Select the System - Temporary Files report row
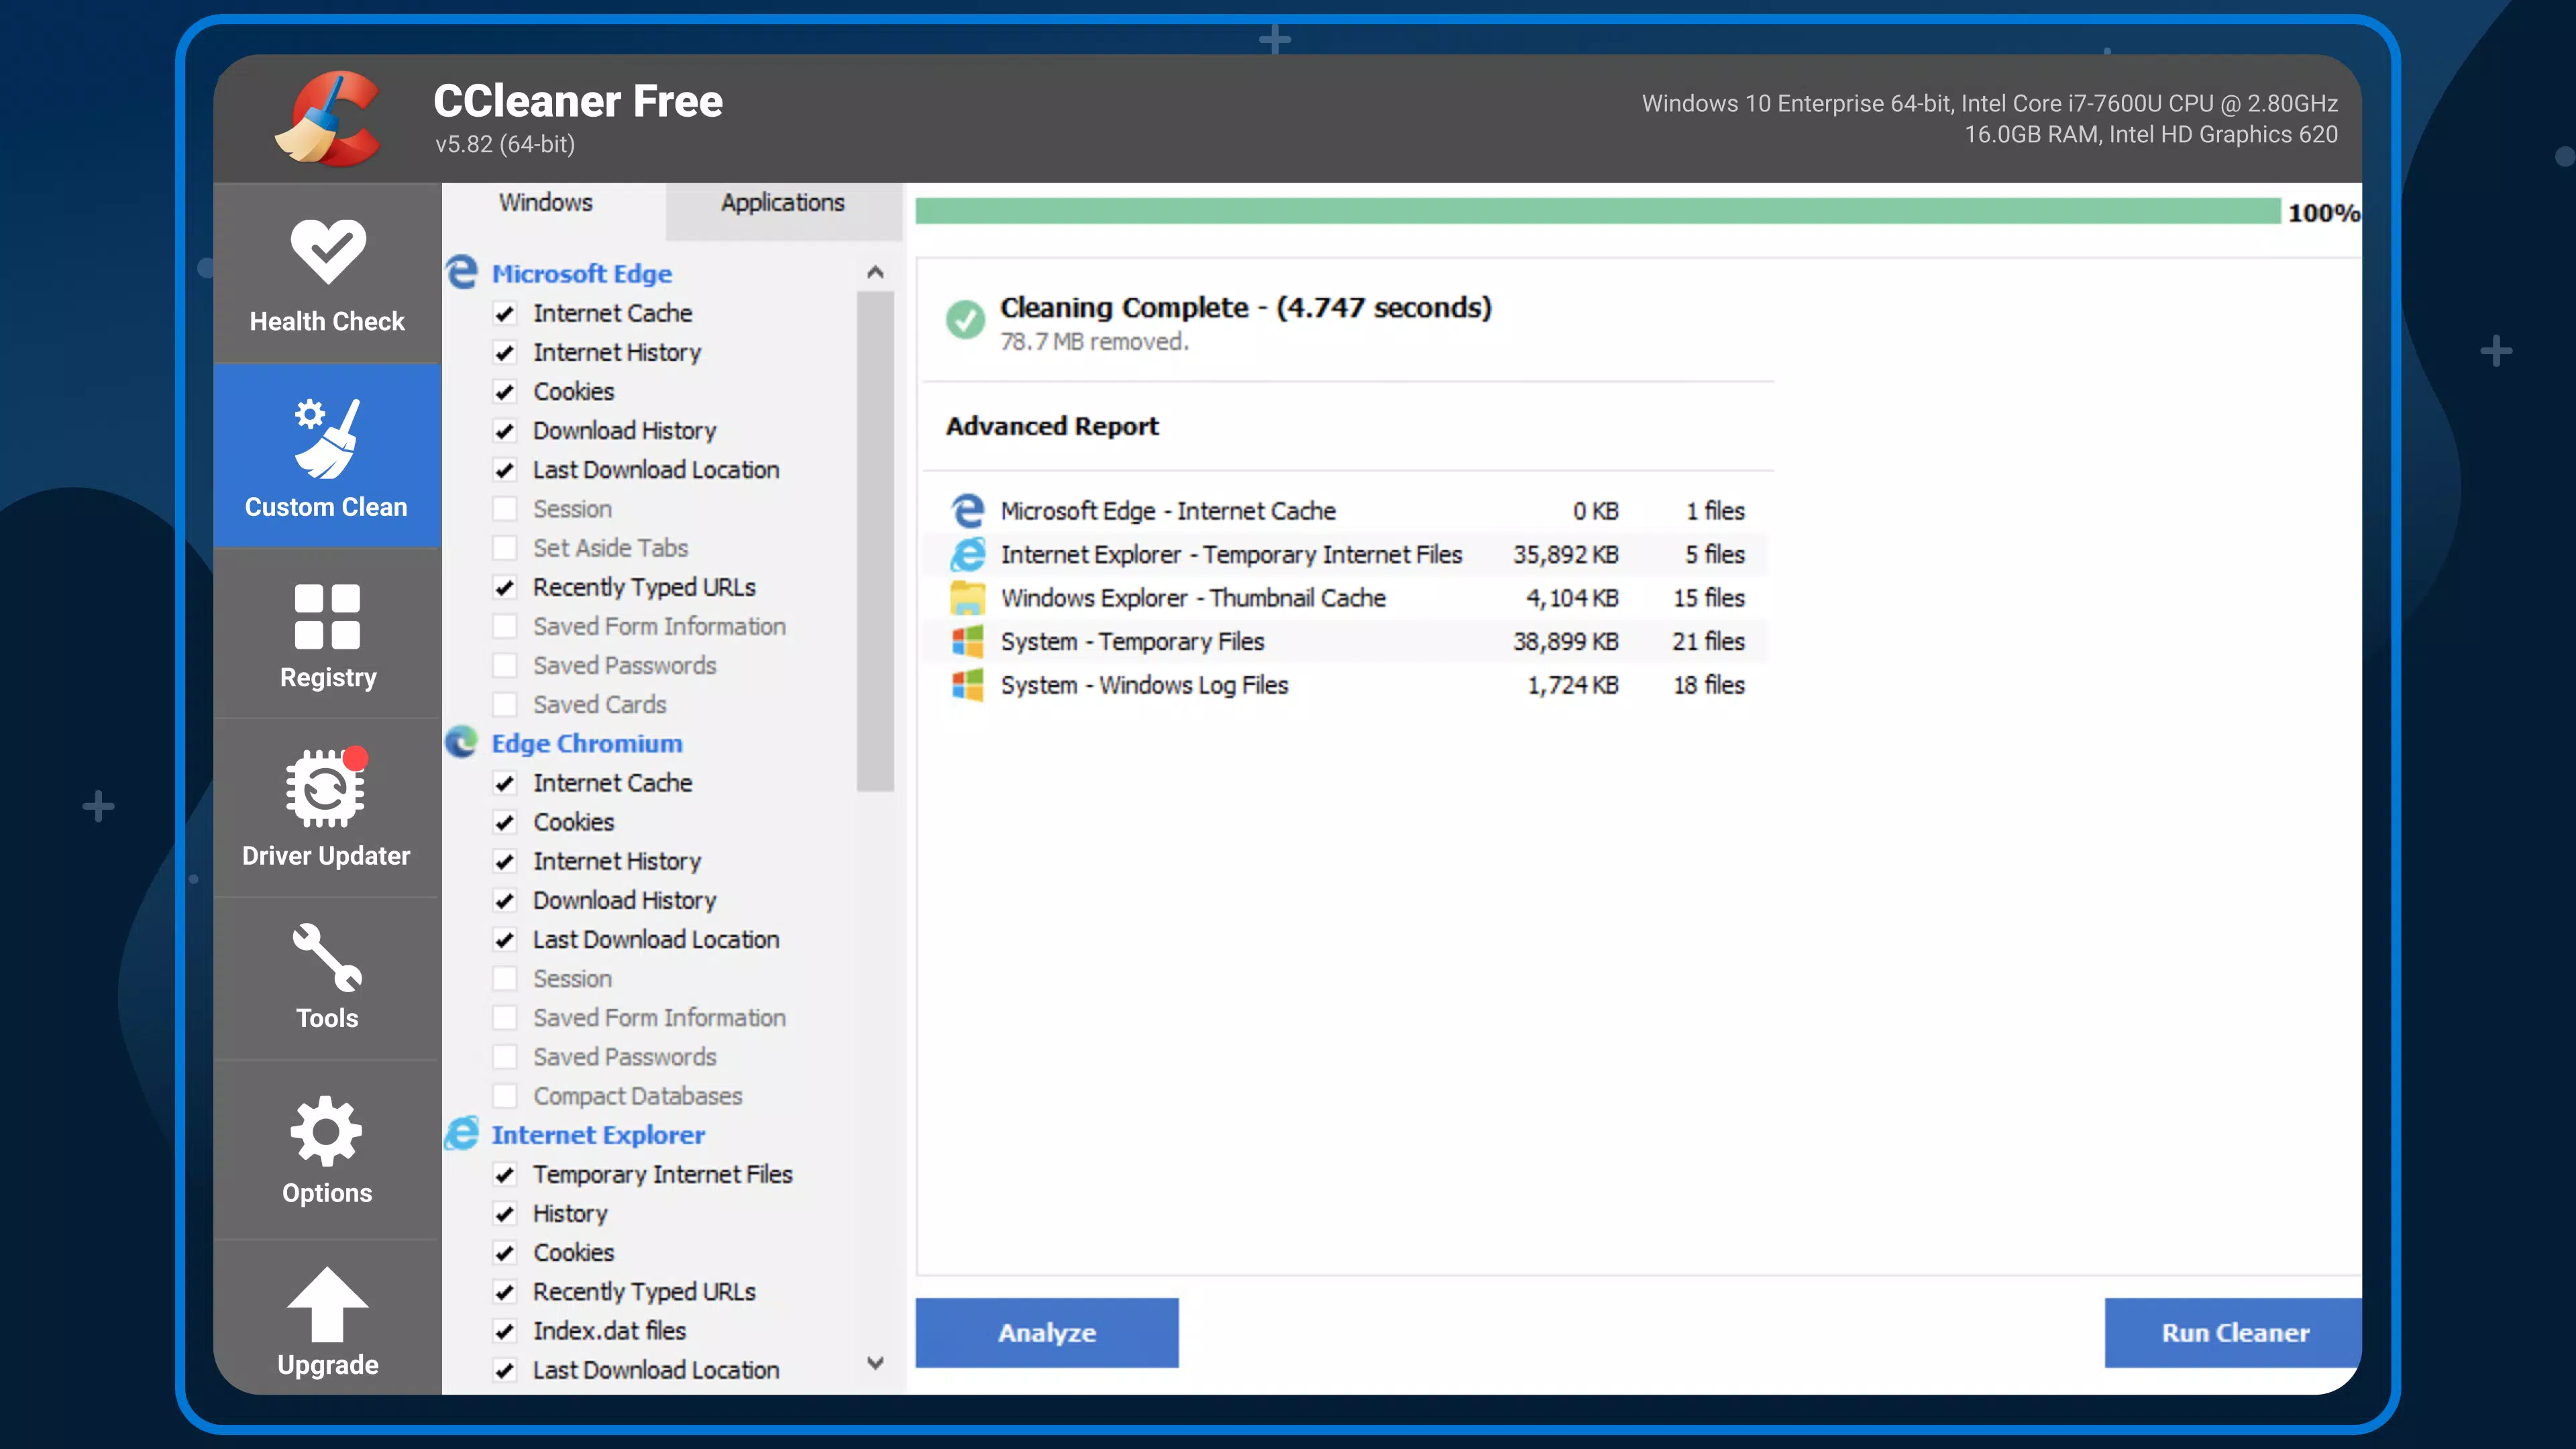This screenshot has height=1449, width=2576. coord(1346,641)
